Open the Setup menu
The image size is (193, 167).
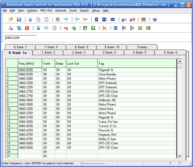96,11
